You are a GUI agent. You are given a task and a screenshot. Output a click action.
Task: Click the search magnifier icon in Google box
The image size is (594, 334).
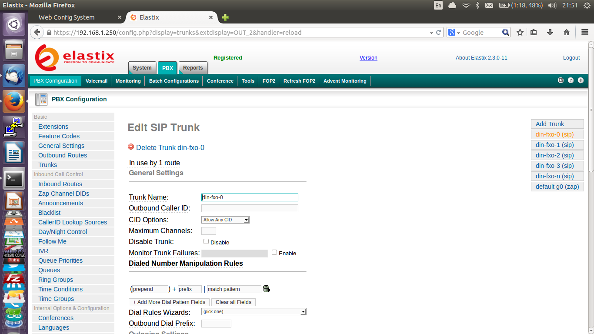[x=505, y=32]
